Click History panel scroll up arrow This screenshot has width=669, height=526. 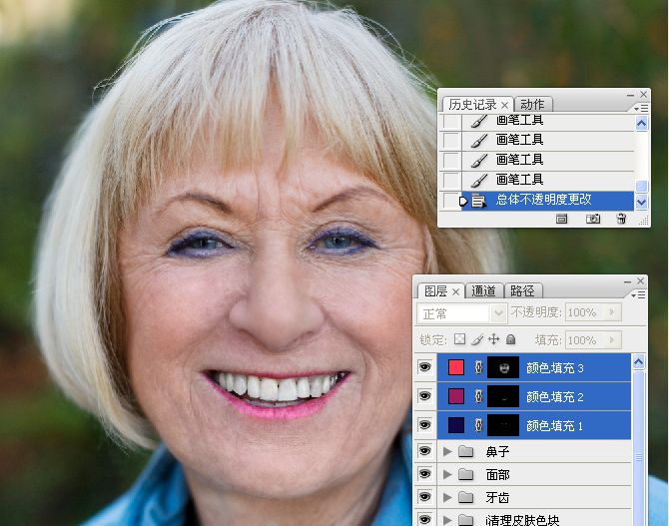coord(641,124)
